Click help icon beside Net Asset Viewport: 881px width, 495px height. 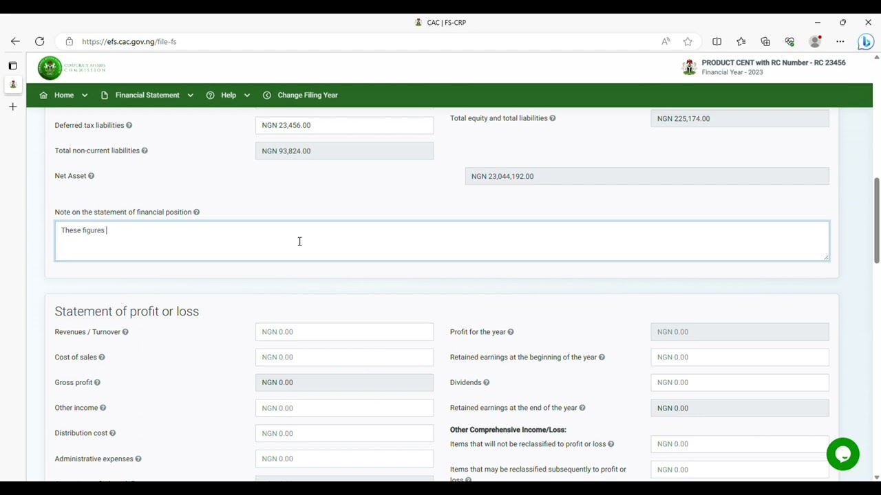91,176
